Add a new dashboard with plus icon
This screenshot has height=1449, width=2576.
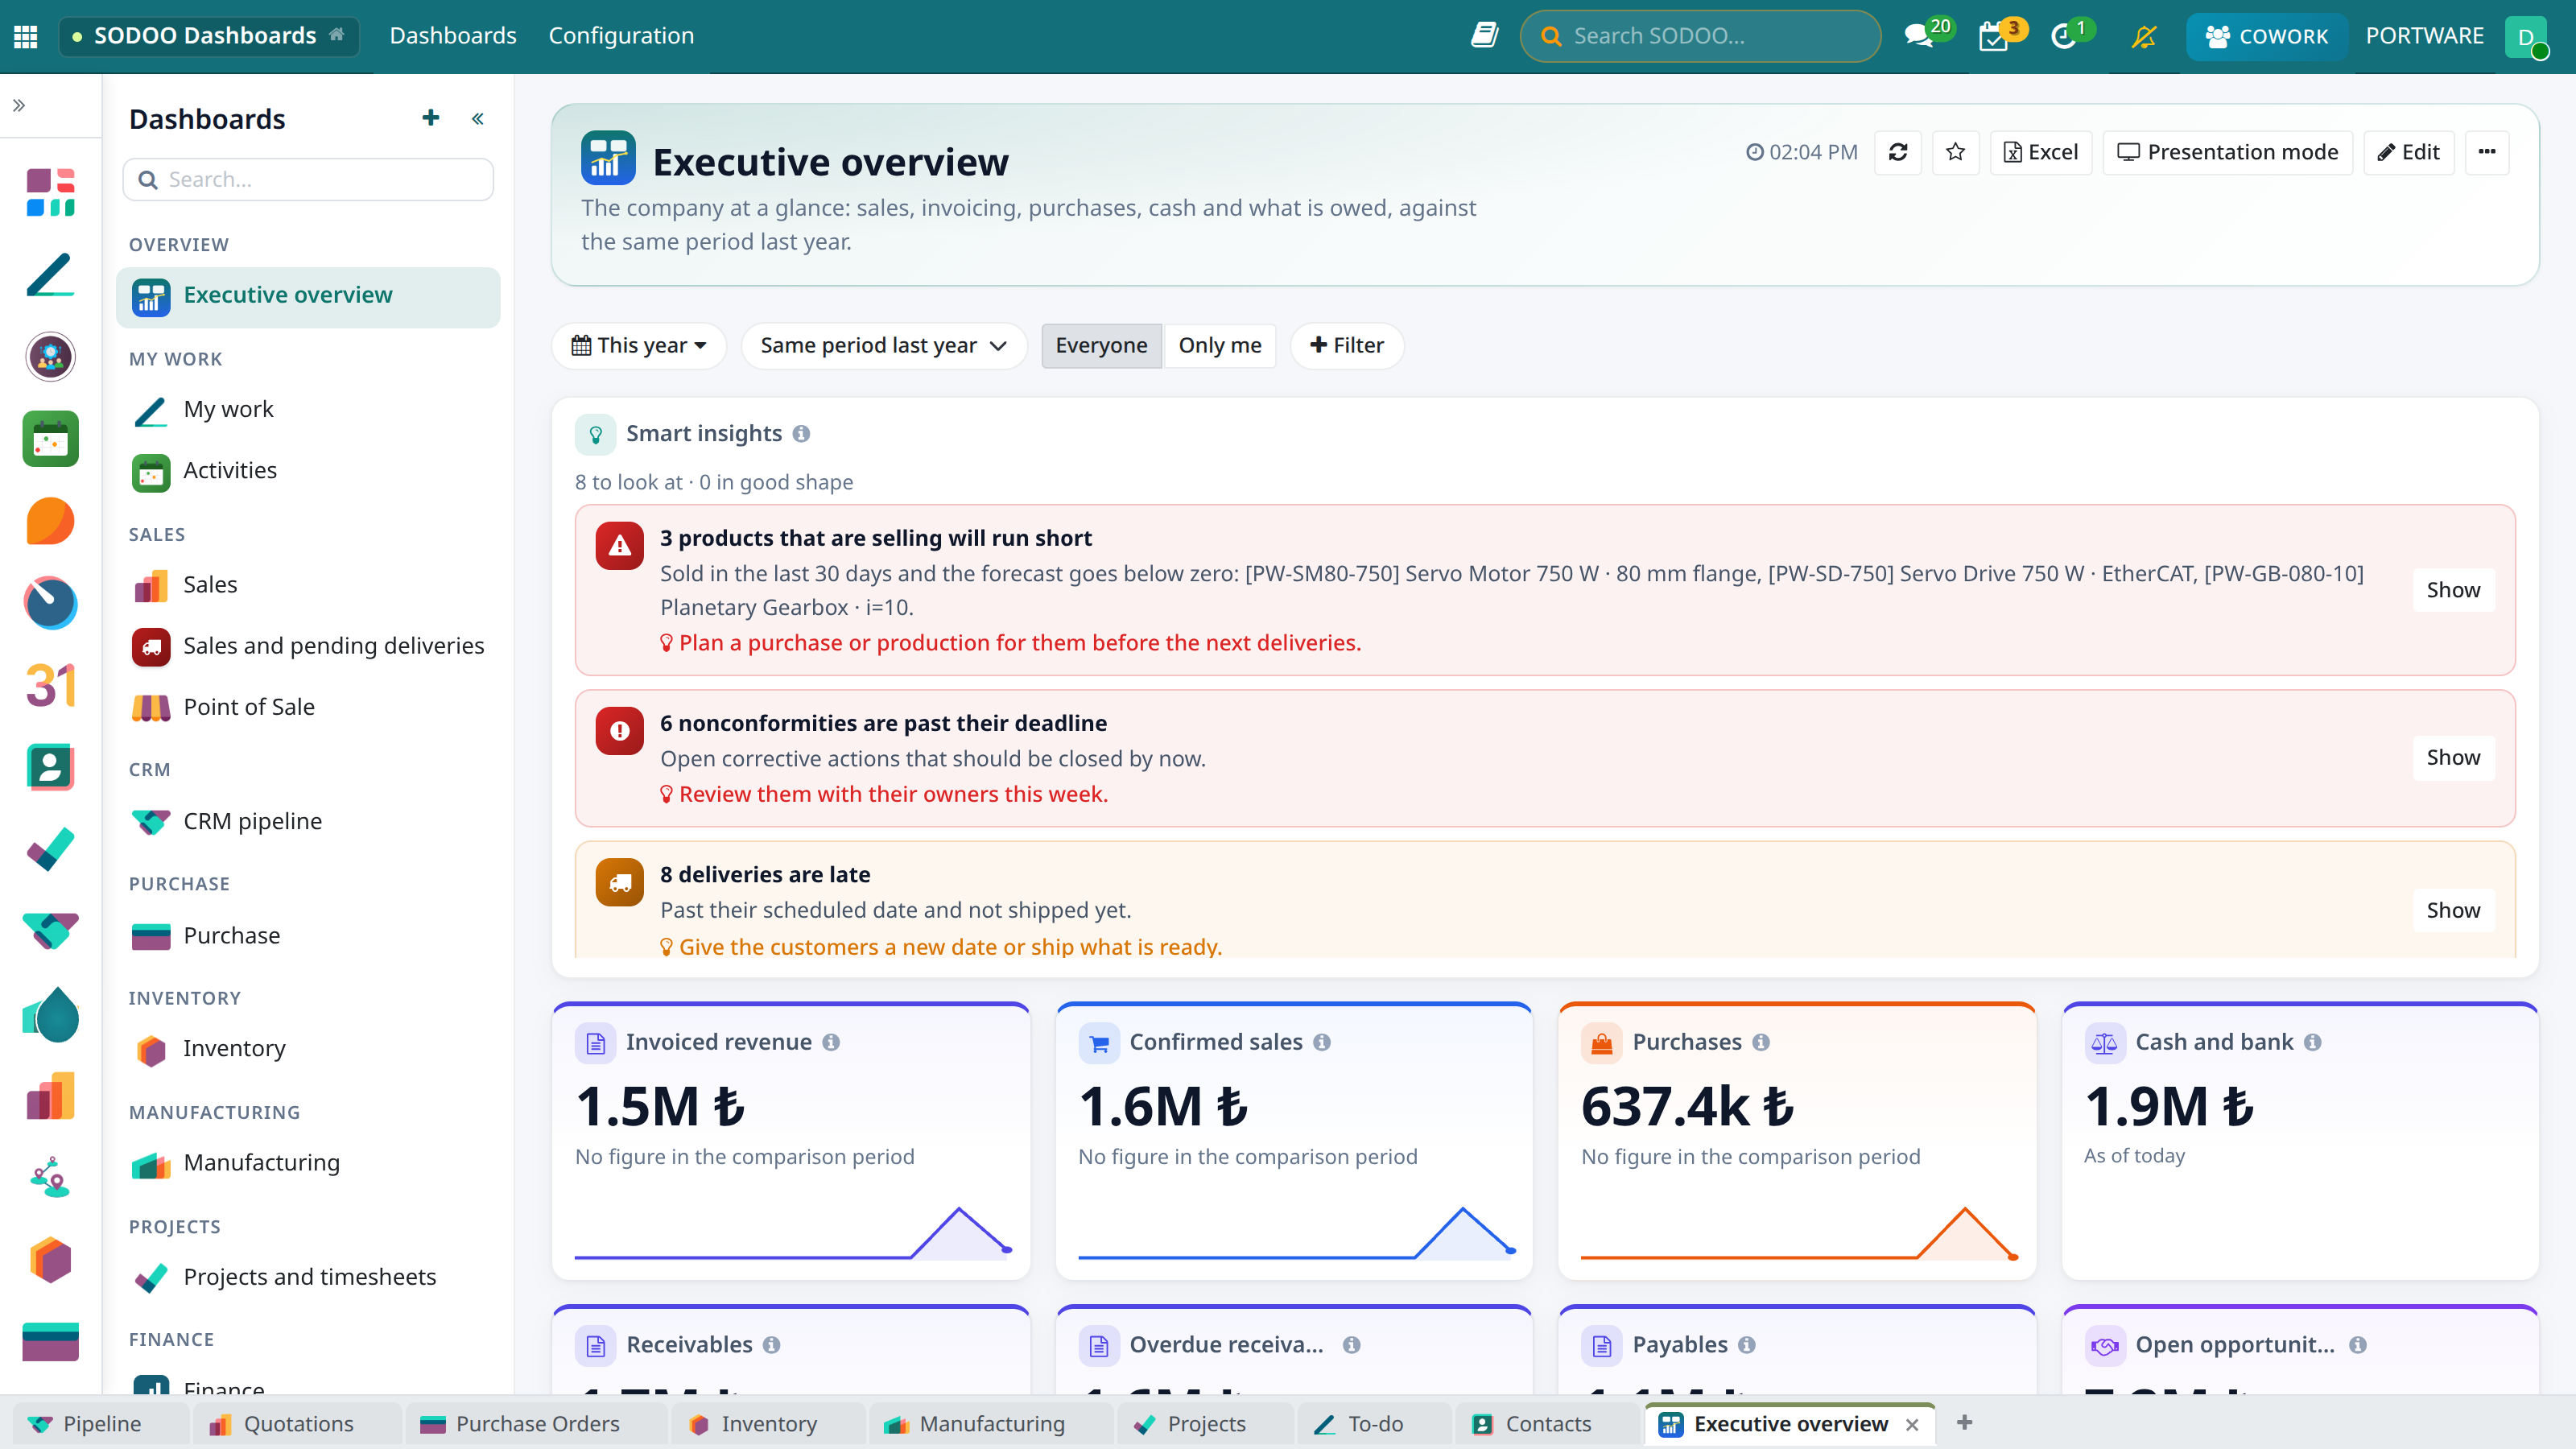point(431,118)
